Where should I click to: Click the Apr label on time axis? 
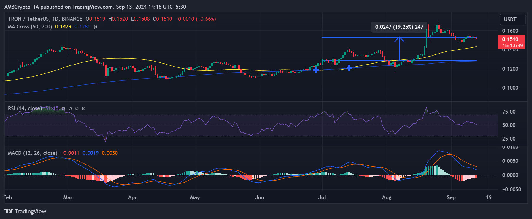pos(132,197)
